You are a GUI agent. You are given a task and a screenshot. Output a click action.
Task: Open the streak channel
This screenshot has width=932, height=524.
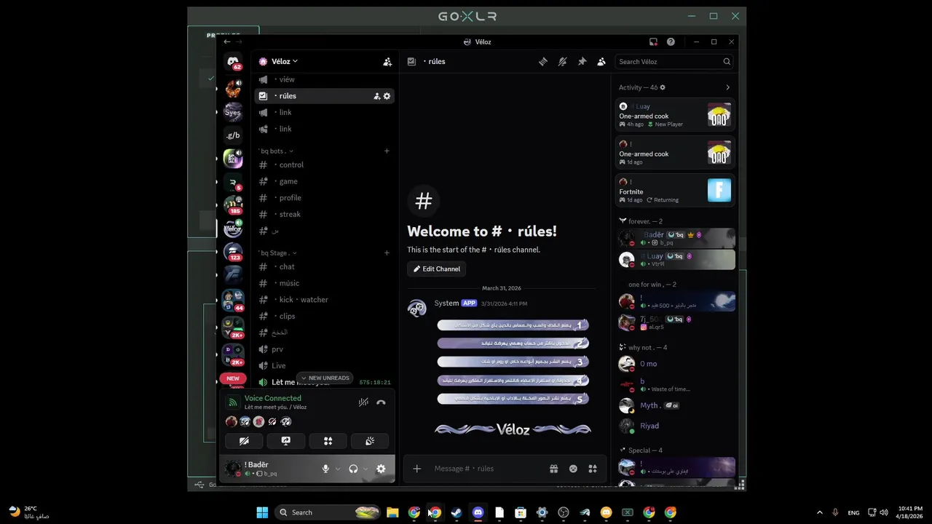pos(324,215)
